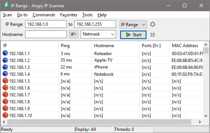Screen dimensions: 210x133
Task: Minimize the Angry IP Scanner window
Action: click(168, 5)
